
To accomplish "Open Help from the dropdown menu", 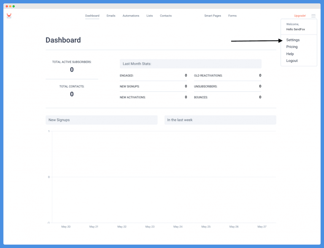I will tap(290, 54).
